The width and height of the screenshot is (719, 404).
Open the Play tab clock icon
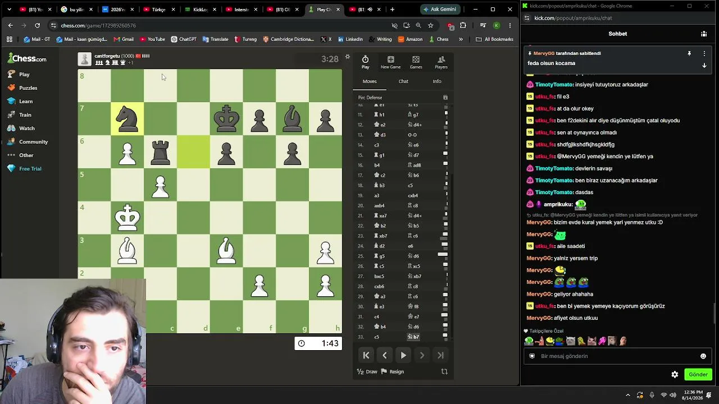365,62
